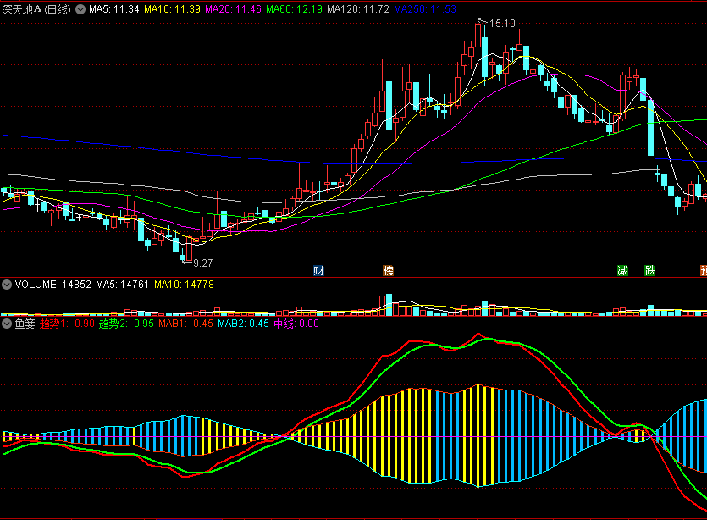This screenshot has width=707, height=520.
Task: Select the MA60: 12.19 label
Action: click(294, 9)
